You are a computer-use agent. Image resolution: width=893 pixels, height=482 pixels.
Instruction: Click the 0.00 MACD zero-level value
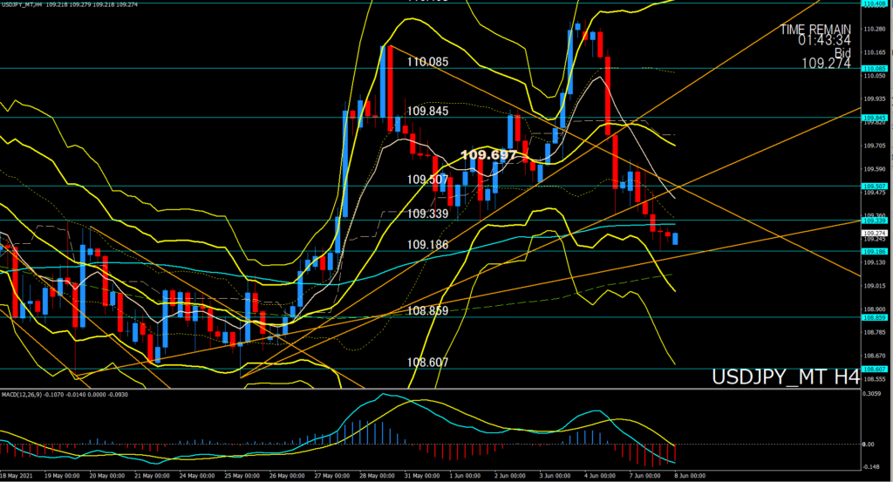pyautogui.click(x=868, y=445)
